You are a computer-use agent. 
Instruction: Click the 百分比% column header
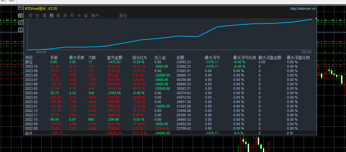click(140, 58)
